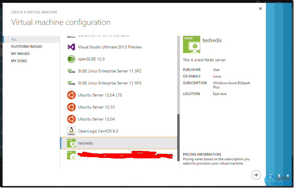Go to next step with arrow button

(x=256, y=175)
